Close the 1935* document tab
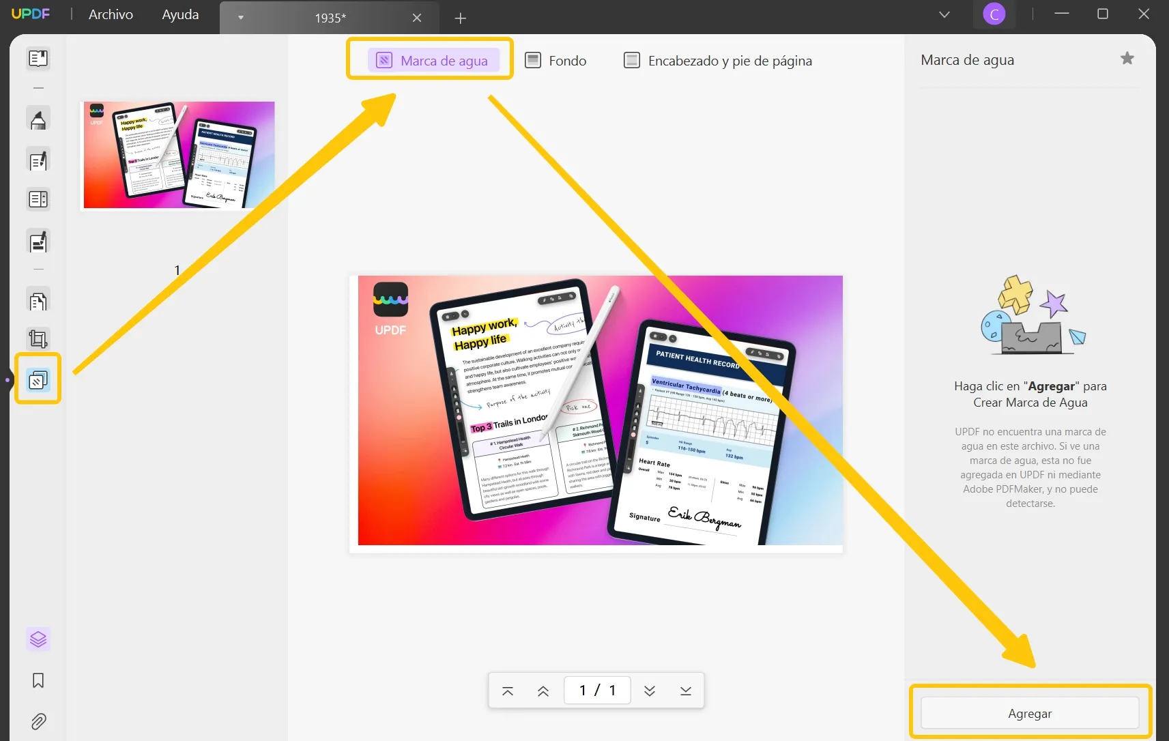1169x741 pixels. pyautogui.click(x=417, y=18)
